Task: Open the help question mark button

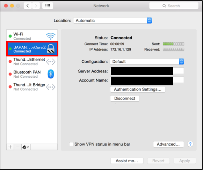Action: [190, 144]
